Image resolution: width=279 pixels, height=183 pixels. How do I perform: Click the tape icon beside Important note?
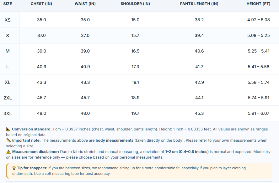[x=8, y=140]
